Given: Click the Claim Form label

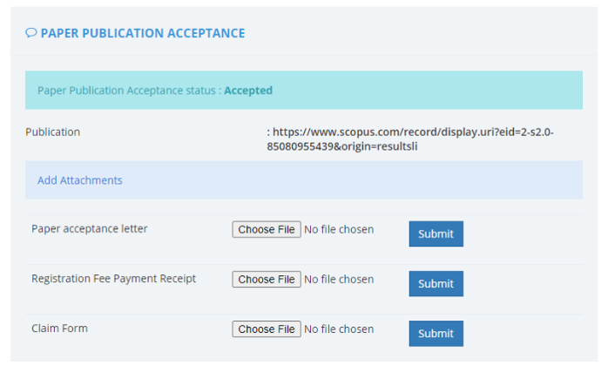Looking at the screenshot, I should point(59,328).
